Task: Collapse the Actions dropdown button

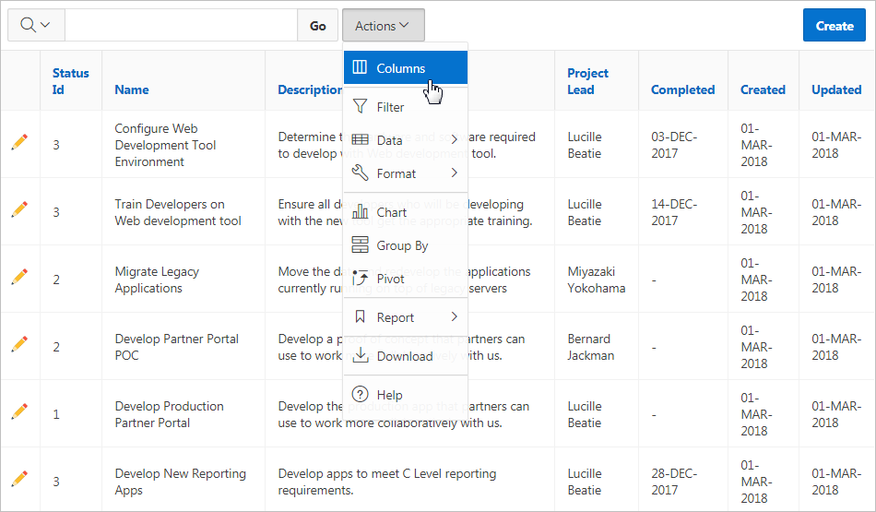Action: point(383,26)
